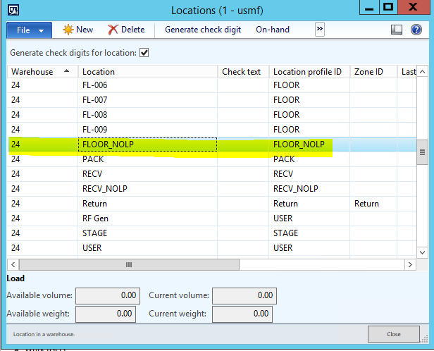The height and width of the screenshot is (351, 434).
Task: Uncheck Generate check digits for location
Action: click(144, 53)
